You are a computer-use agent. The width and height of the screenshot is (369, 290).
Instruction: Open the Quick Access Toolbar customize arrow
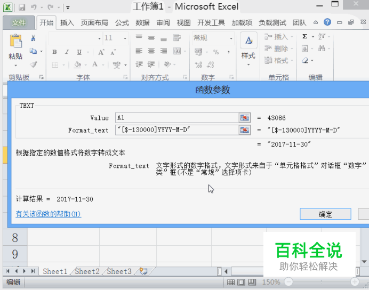pyautogui.click(x=68, y=8)
